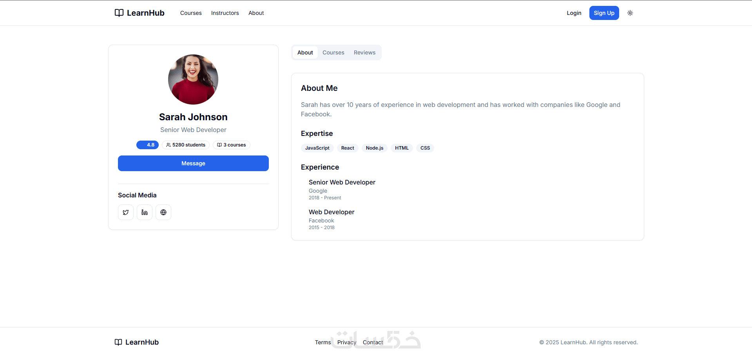Click the About Me heading
This screenshot has width=752, height=356.
pos(319,88)
